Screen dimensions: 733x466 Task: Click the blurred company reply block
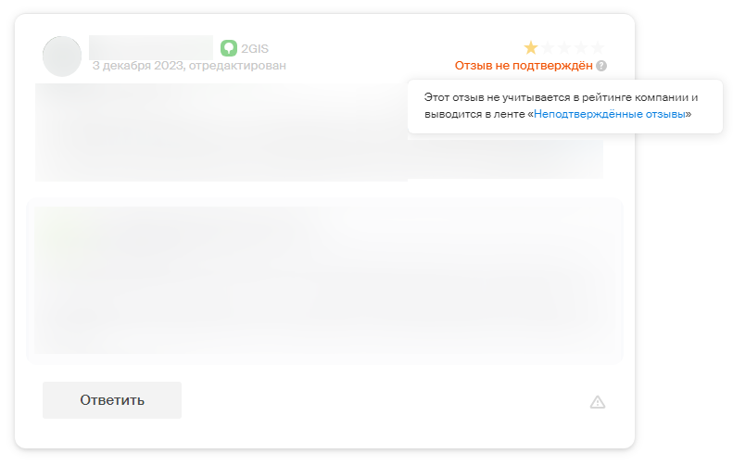pyautogui.click(x=324, y=280)
